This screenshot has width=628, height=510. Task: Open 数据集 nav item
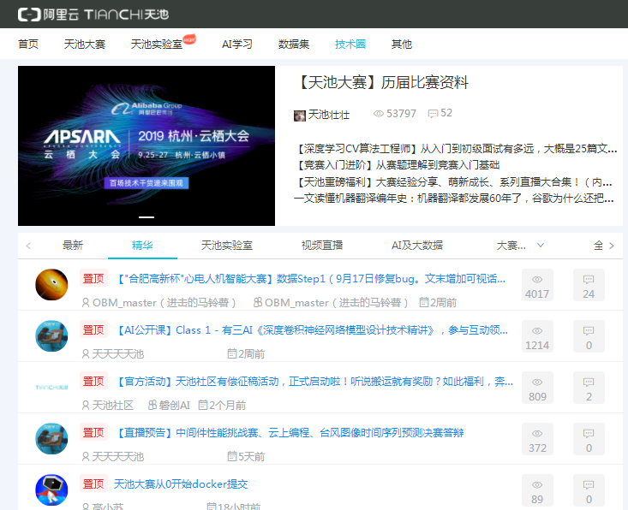294,44
